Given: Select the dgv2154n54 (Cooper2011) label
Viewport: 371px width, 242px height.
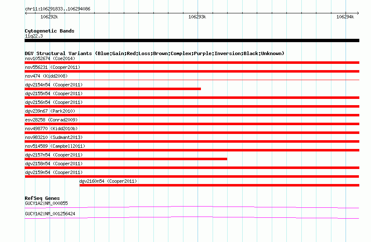Looking at the screenshot, I should [54, 85].
